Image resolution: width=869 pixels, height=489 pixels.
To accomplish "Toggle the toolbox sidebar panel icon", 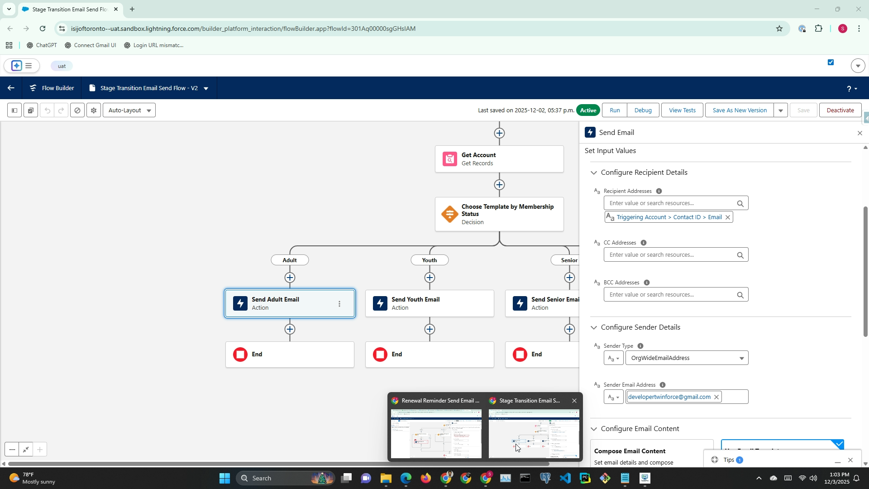I will (x=14, y=110).
